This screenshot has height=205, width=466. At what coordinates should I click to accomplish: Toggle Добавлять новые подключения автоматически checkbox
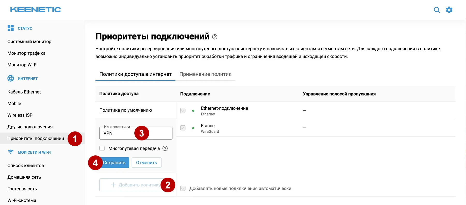click(x=183, y=188)
